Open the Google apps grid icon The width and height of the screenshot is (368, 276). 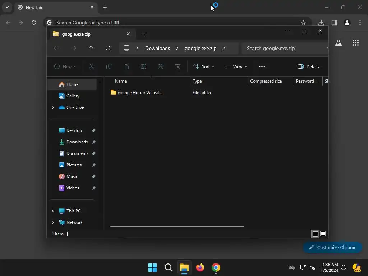click(x=356, y=43)
